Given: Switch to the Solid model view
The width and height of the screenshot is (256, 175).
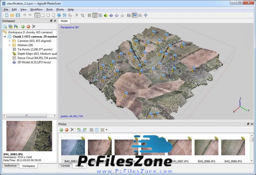Looking at the screenshot, I should coord(111,15).
